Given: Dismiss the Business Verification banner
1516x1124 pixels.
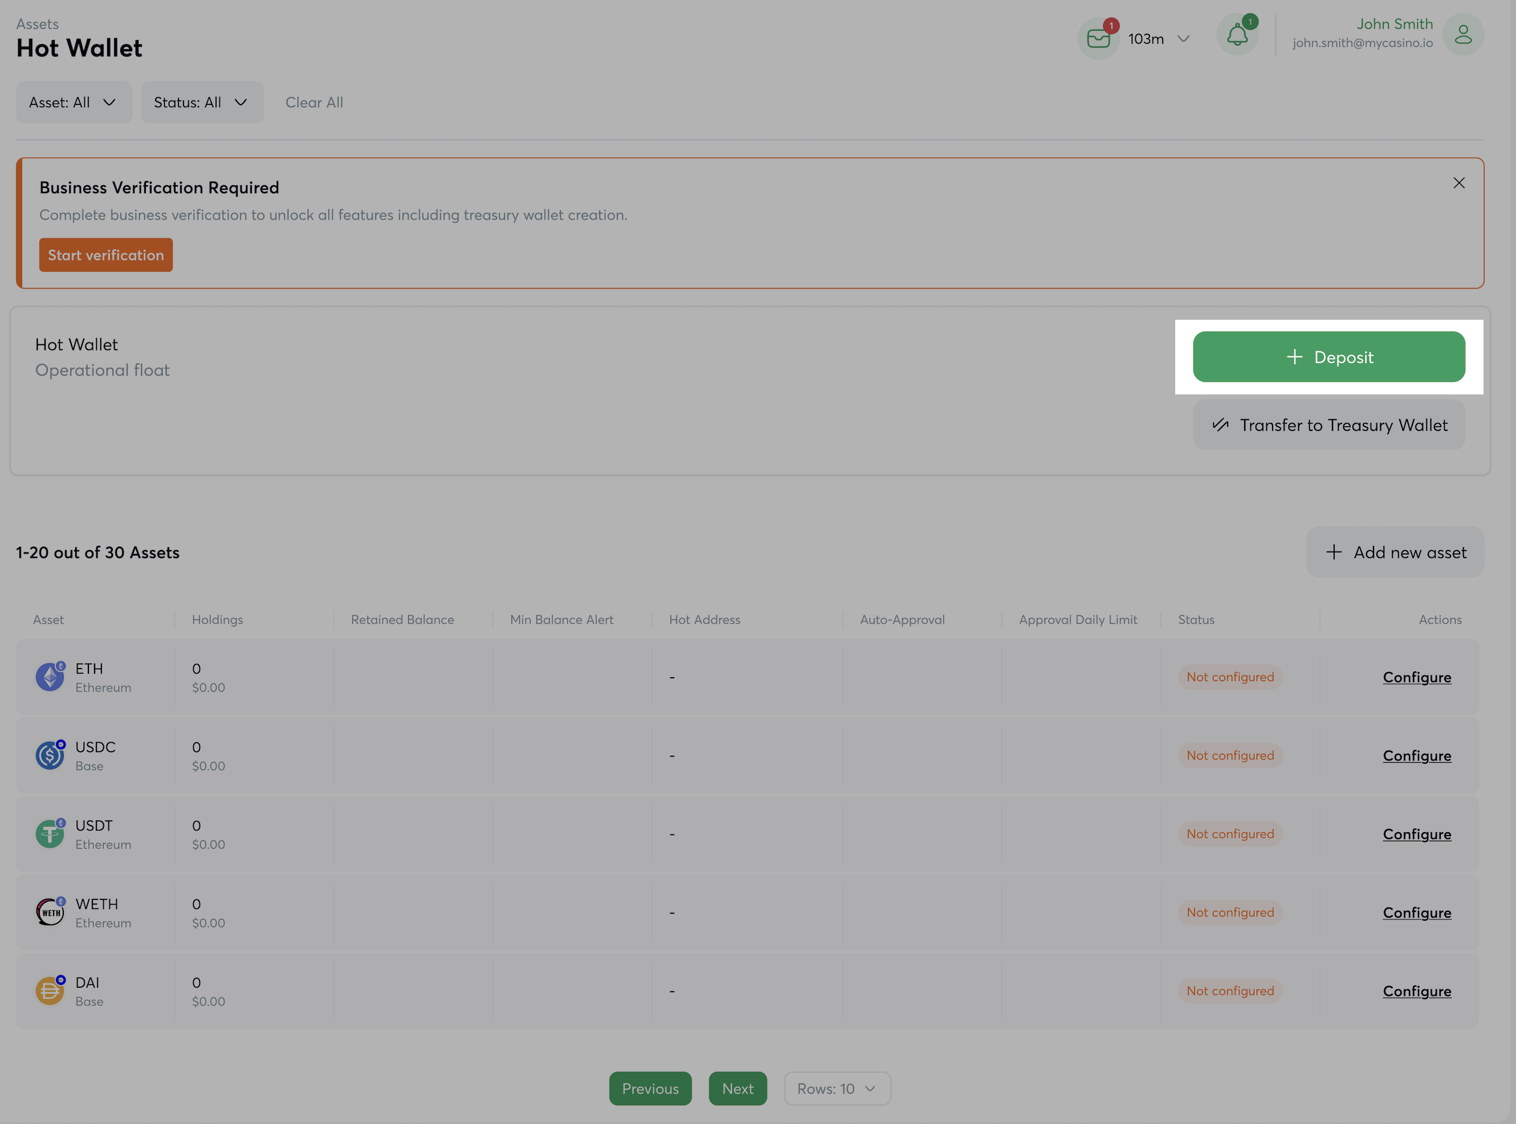Looking at the screenshot, I should [x=1458, y=183].
